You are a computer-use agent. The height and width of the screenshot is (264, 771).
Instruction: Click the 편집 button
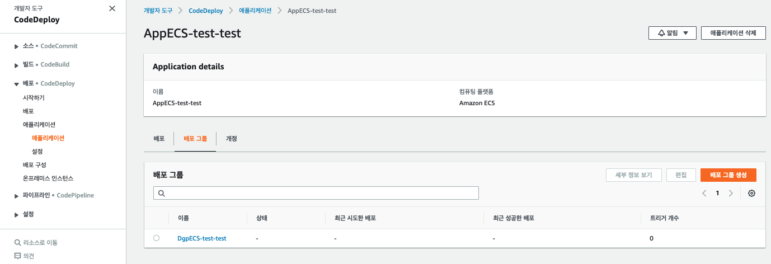(x=681, y=175)
